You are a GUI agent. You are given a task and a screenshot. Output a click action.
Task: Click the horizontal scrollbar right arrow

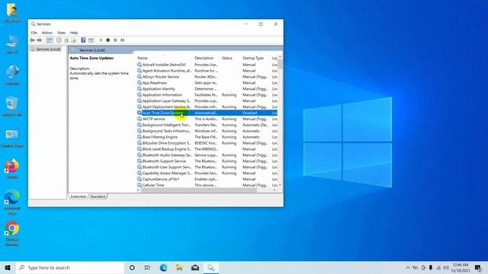coord(274,190)
